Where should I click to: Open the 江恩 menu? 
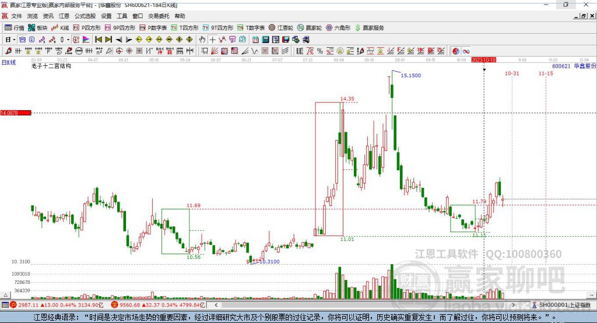64,16
